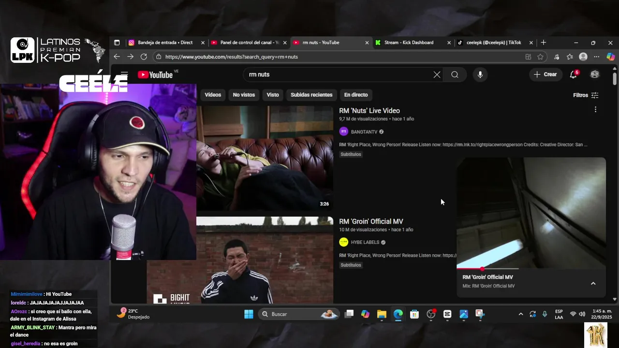Clear the 'rm nuts' search text
Viewport: 619px width, 348px height.
437,74
